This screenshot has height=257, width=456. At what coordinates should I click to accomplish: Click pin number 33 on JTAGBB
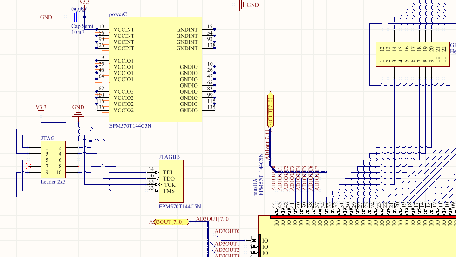click(150, 188)
